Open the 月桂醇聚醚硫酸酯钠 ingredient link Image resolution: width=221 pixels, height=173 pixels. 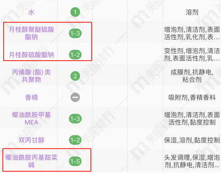[x=32, y=33]
